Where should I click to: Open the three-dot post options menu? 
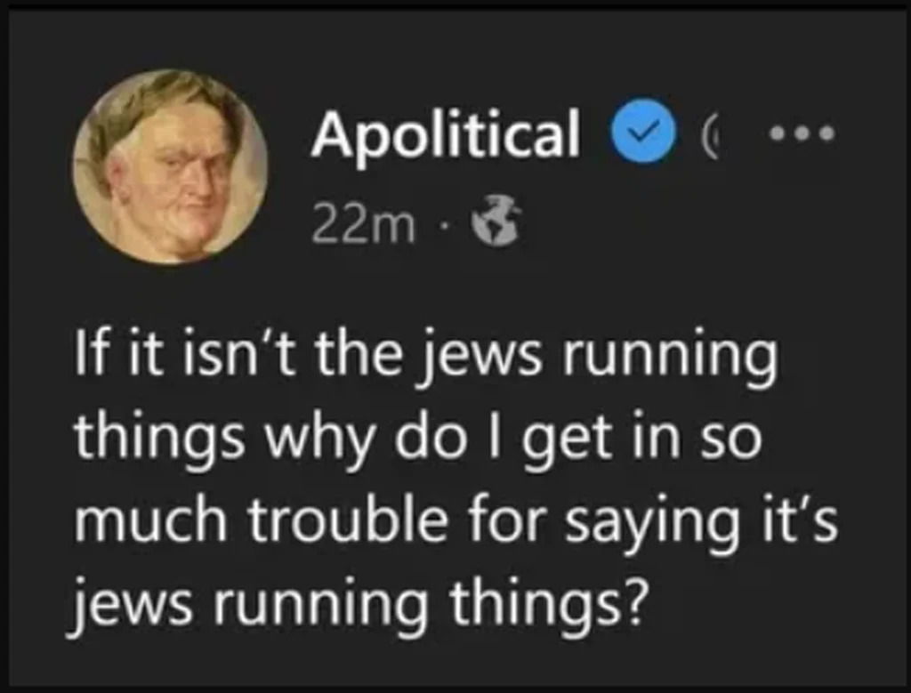coord(802,136)
